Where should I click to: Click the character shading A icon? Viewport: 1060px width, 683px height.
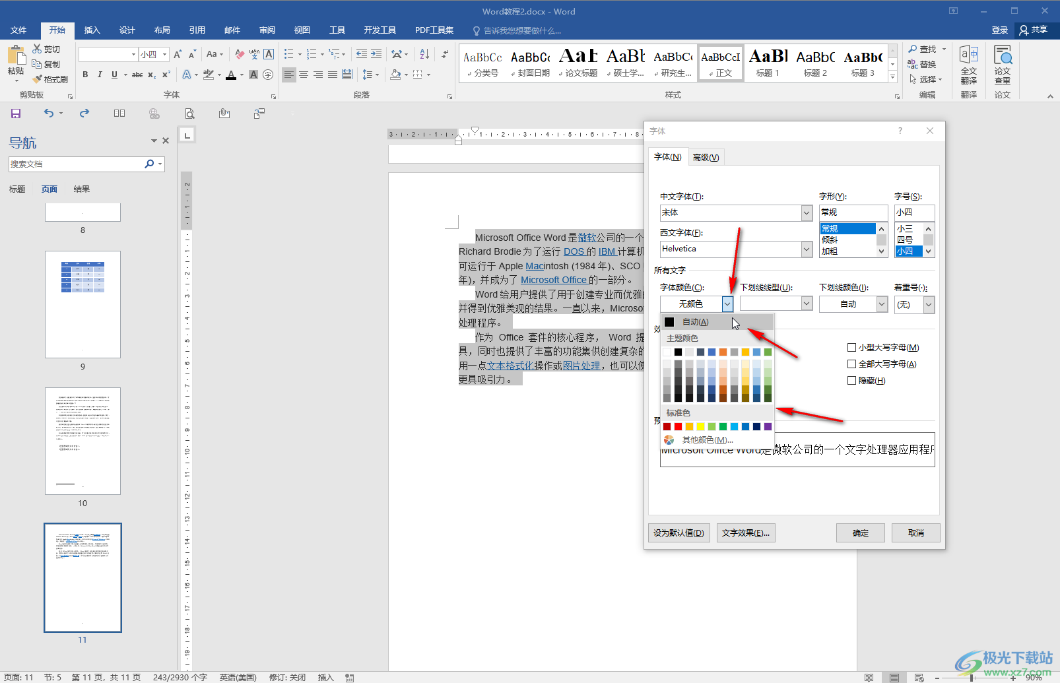(x=253, y=75)
